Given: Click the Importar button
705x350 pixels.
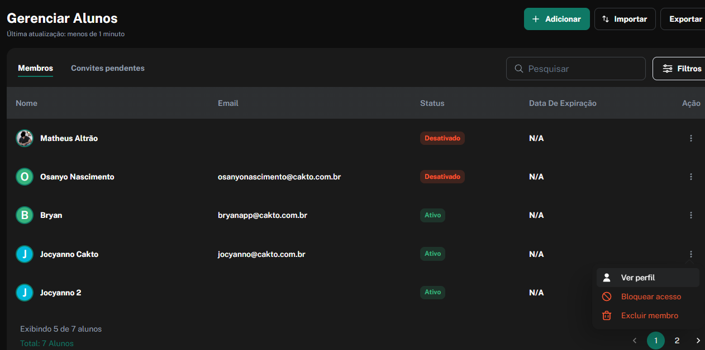Looking at the screenshot, I should 625,19.
